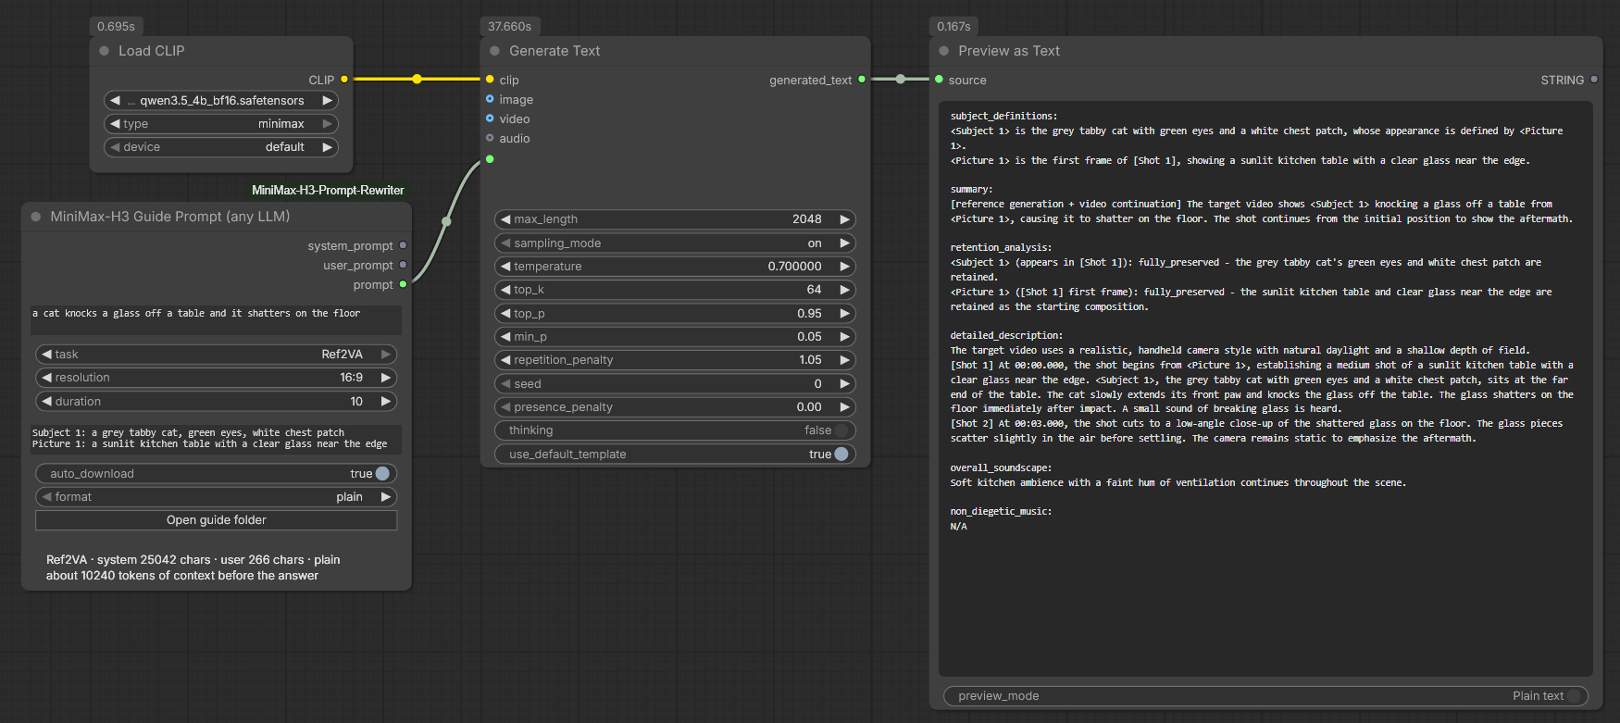
Task: Click the Subject 1 / Picture 1 text box
Action: (217, 439)
